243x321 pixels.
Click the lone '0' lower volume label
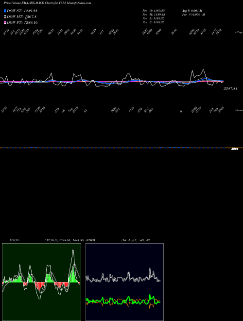181,111
